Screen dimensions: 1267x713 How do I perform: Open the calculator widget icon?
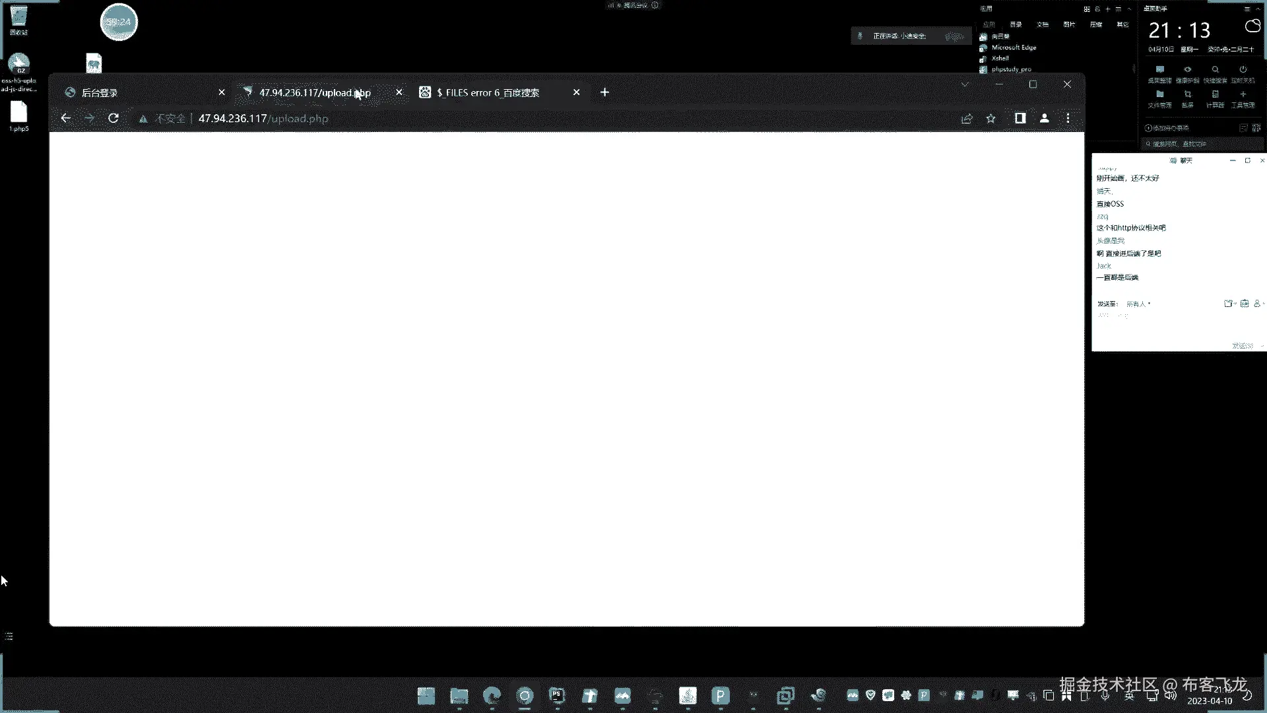[1215, 95]
